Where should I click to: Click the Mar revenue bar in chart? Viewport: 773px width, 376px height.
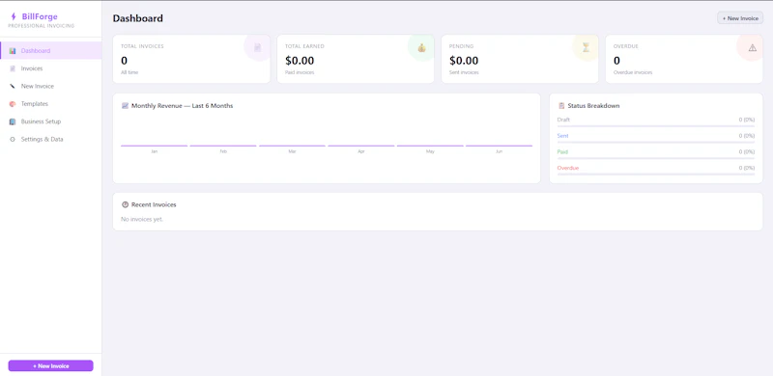pos(293,146)
